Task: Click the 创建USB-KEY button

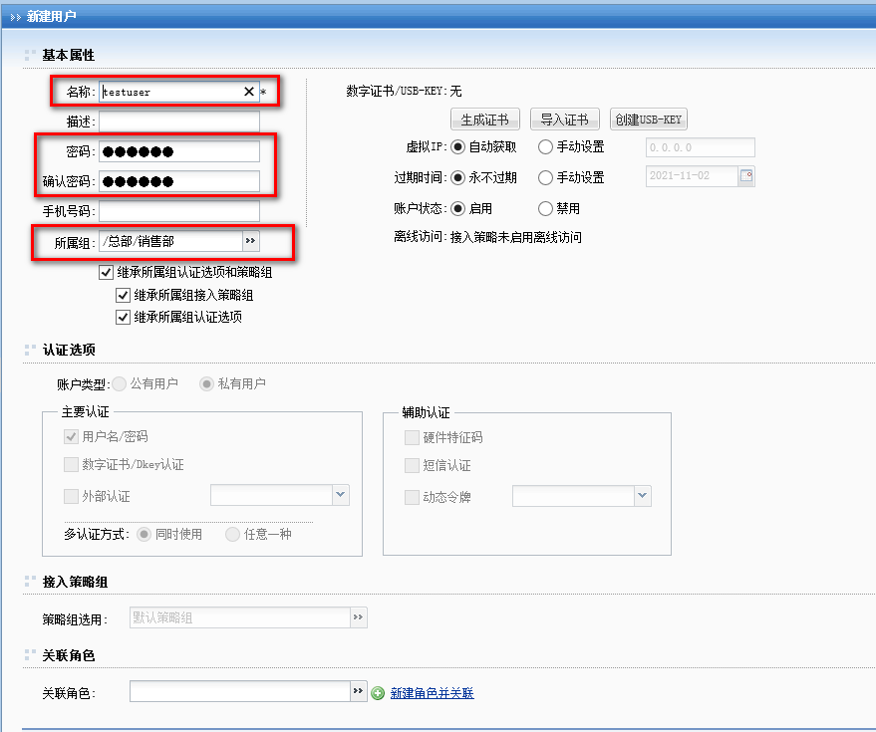Action: [648, 119]
